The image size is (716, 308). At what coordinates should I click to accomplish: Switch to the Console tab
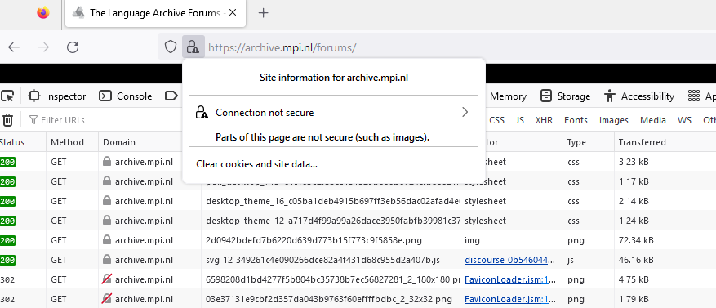point(126,96)
